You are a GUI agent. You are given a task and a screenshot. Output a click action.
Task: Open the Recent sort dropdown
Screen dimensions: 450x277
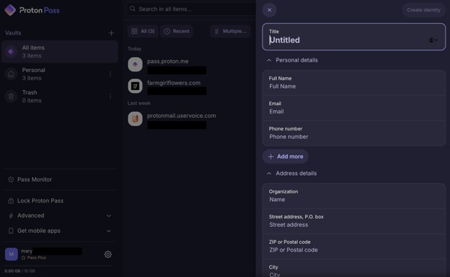tap(176, 32)
